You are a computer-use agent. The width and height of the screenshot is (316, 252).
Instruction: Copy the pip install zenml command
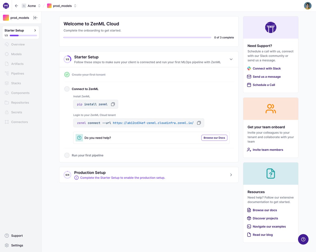tap(113, 104)
